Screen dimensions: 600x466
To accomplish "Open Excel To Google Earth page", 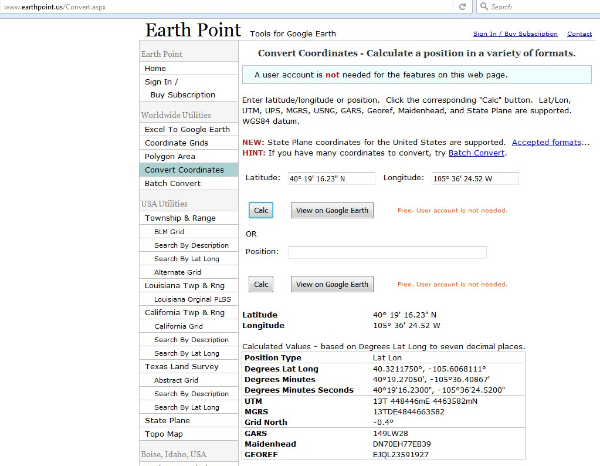I will pyautogui.click(x=189, y=130).
